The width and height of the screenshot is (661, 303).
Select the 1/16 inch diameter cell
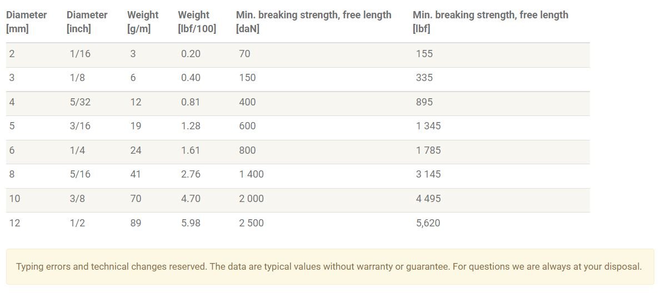point(80,54)
